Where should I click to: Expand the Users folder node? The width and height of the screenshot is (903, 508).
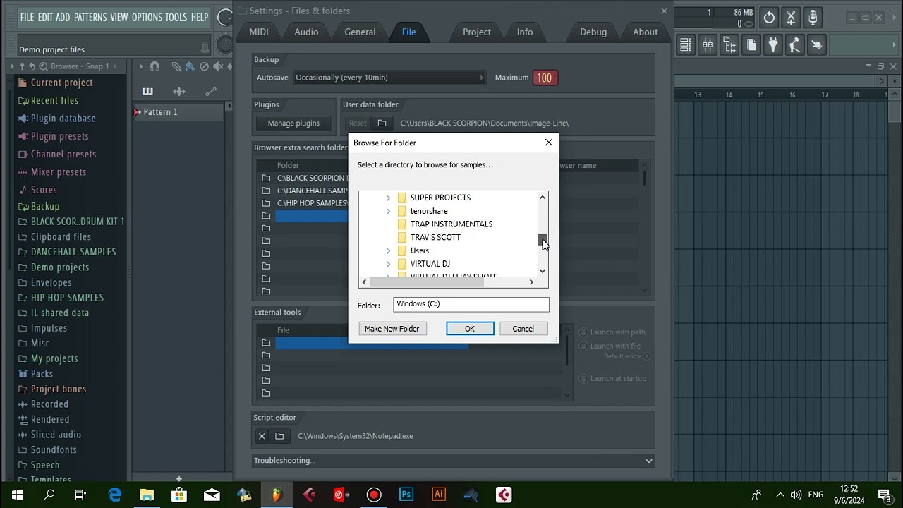[x=388, y=251]
